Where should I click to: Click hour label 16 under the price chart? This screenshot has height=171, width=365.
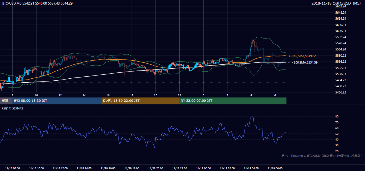click(108, 95)
